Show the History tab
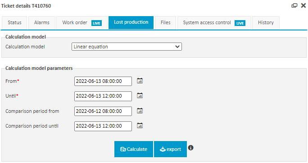Viewport: 308px width, 163px height. pyautogui.click(x=266, y=23)
